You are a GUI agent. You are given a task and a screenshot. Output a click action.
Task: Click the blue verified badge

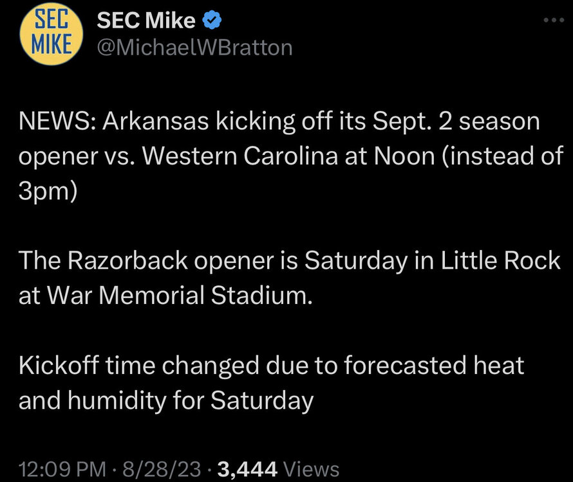point(212,21)
